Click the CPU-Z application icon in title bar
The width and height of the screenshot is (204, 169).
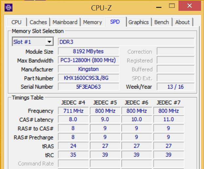click(9, 8)
